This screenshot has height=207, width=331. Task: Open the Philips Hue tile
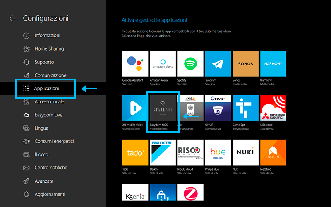click(218, 152)
